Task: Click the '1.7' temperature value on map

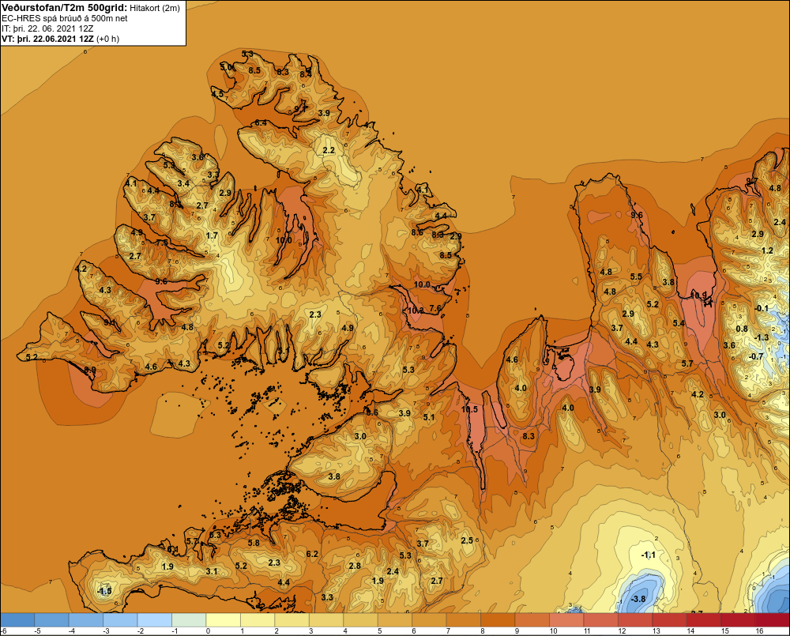Action: (212, 235)
